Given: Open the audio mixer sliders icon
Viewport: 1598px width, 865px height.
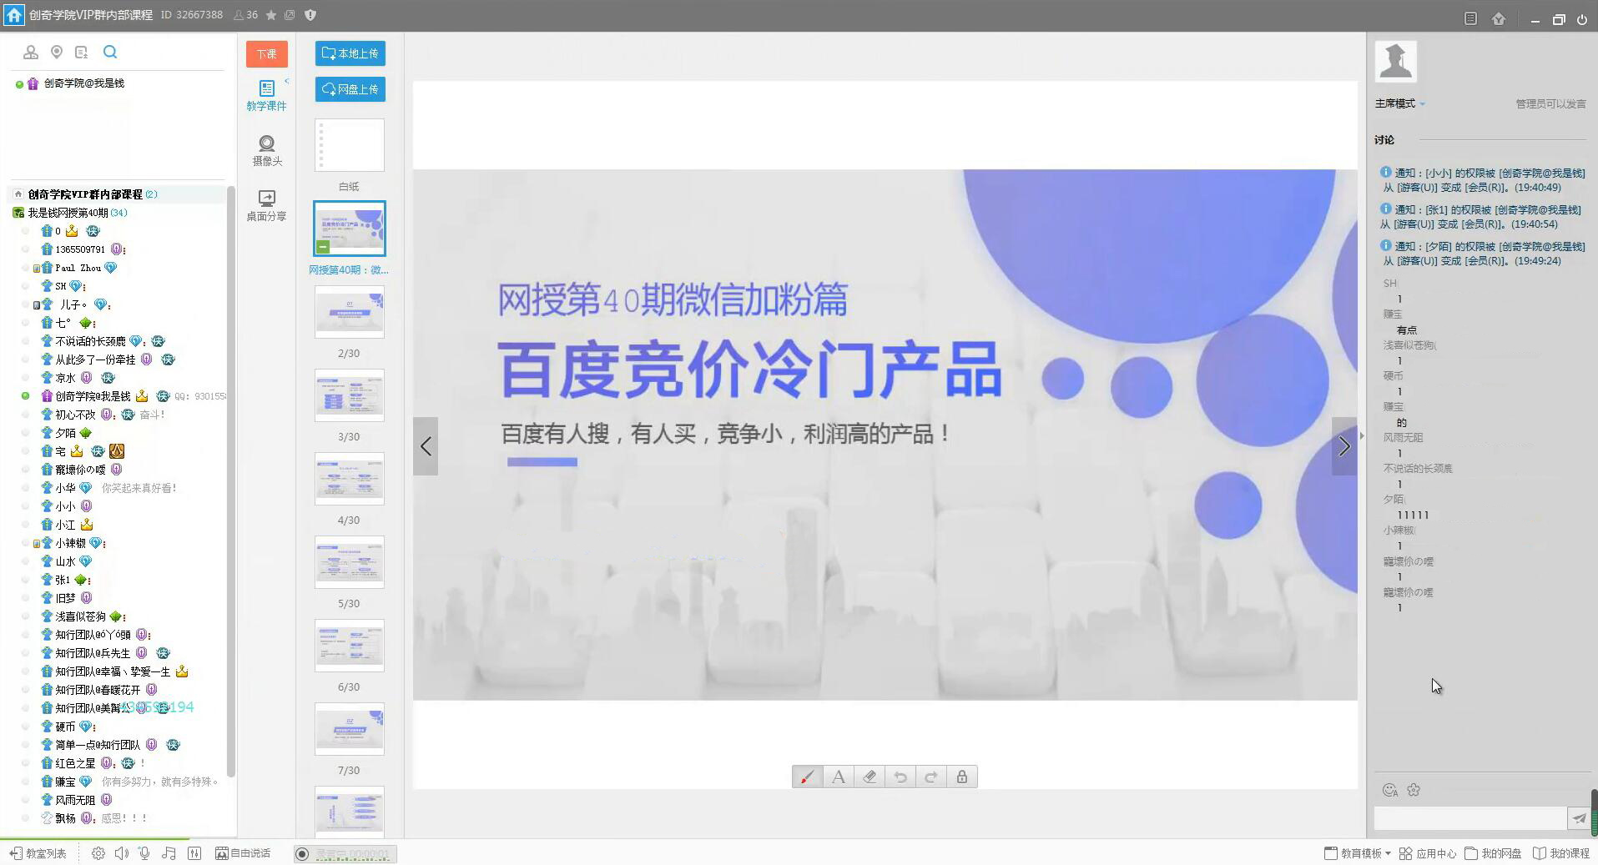Looking at the screenshot, I should (194, 853).
